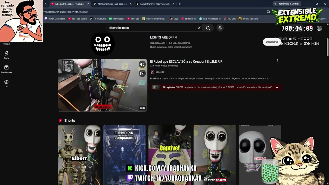Close the 'elbert the robot - YouTube' tab
329x185 pixels.
(88, 4)
